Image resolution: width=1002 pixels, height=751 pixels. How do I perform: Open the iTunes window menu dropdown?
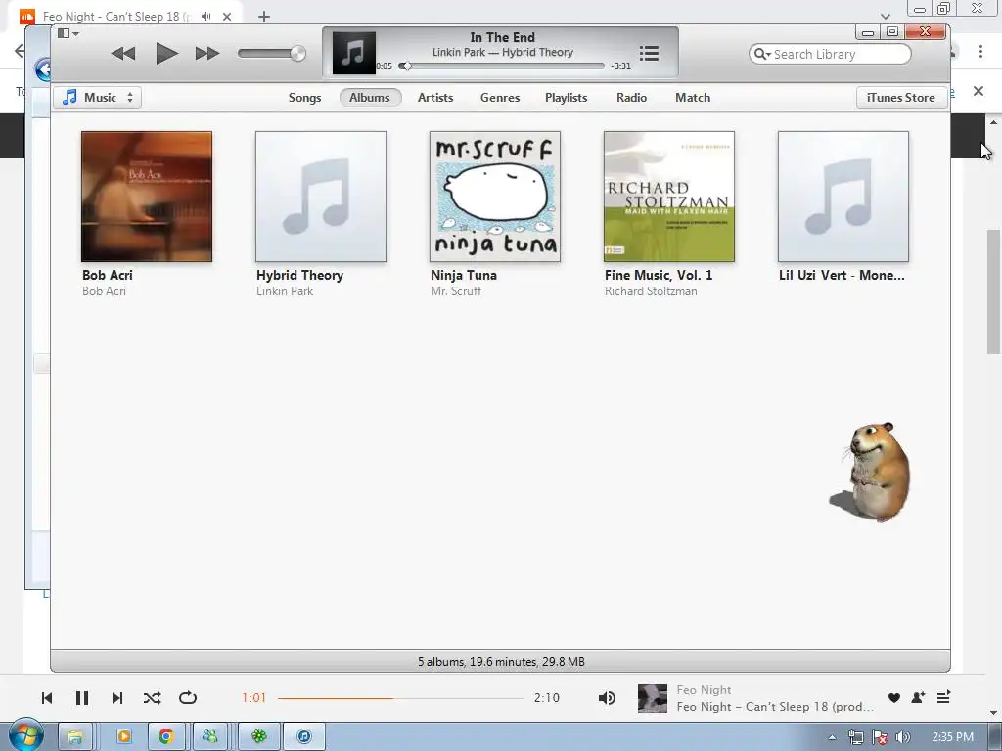[x=68, y=33]
